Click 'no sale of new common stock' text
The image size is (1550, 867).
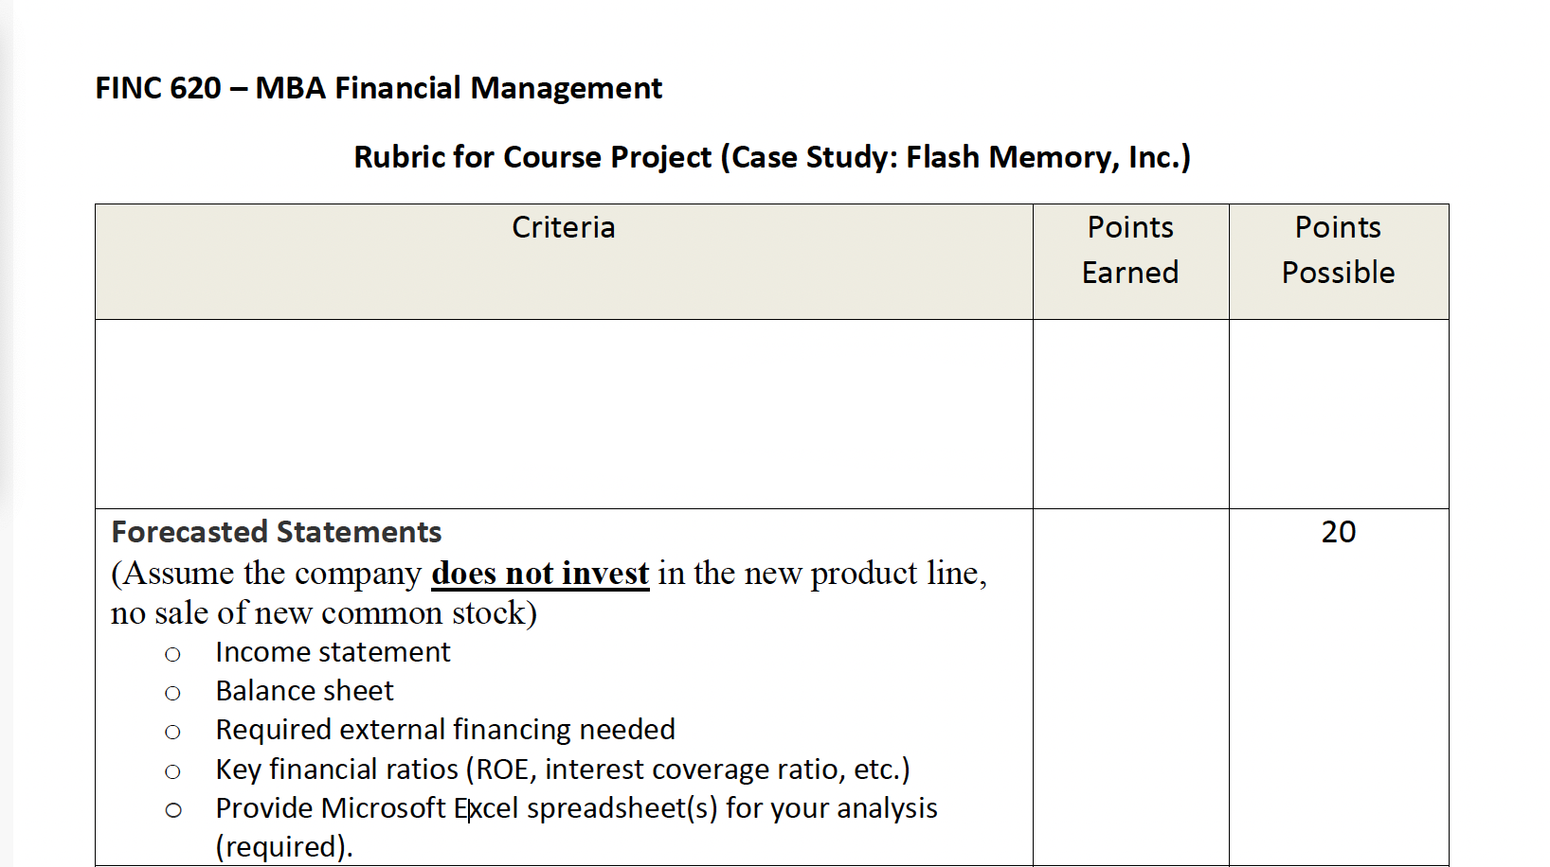point(324,613)
